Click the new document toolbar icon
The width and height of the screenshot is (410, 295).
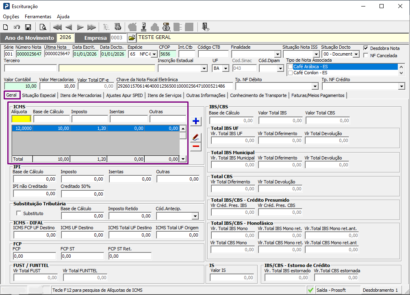[6, 27]
